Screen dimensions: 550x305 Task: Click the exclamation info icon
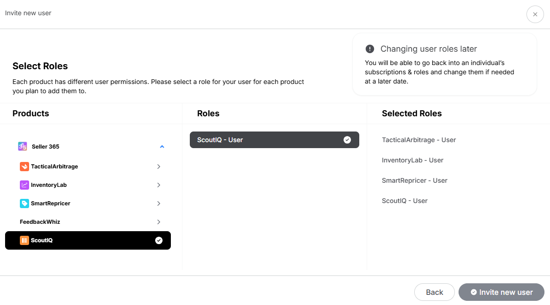pos(369,49)
